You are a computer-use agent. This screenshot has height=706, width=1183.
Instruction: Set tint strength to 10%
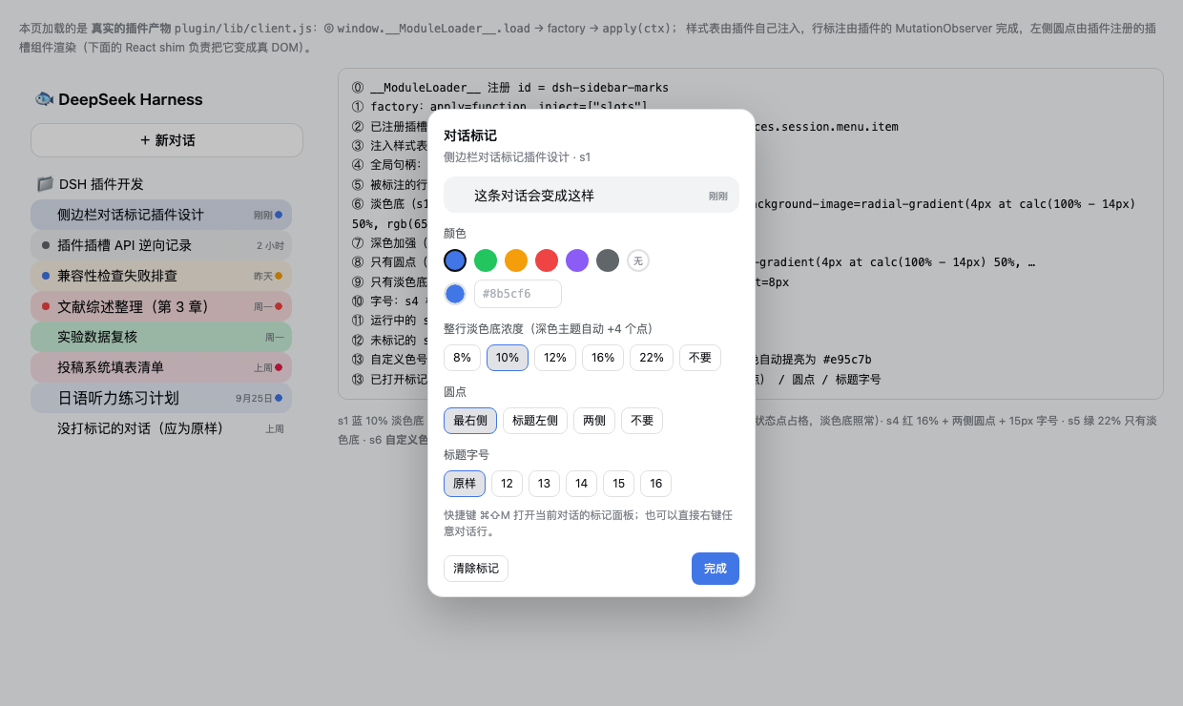(508, 358)
